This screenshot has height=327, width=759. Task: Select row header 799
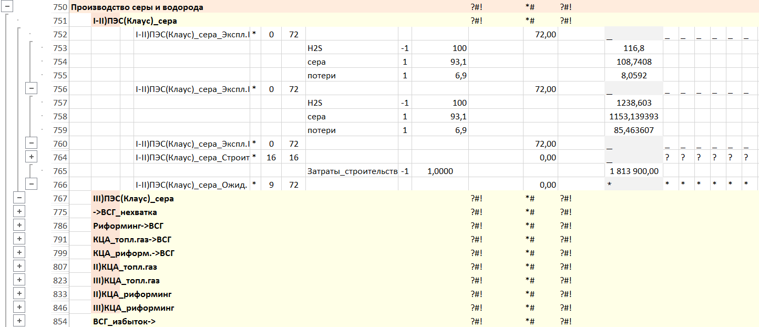(x=60, y=253)
